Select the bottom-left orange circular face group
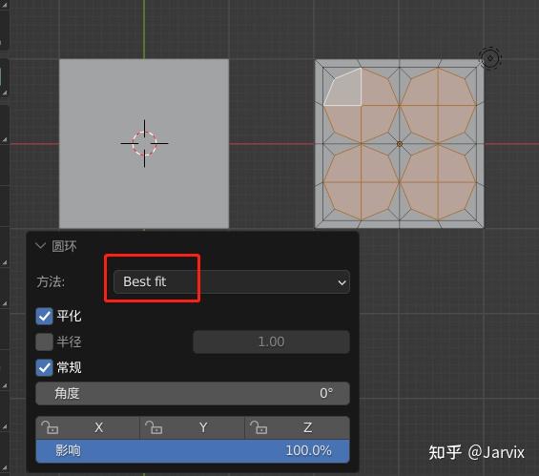The height and width of the screenshot is (476, 539). pyautogui.click(x=362, y=182)
